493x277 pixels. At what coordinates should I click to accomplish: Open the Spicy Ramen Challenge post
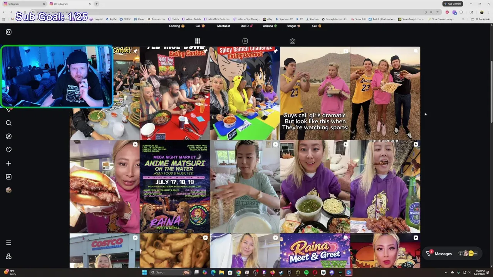click(x=245, y=93)
